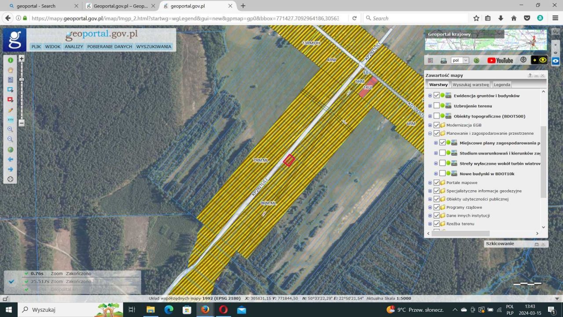Open Firefox from the Windows taskbar
Image resolution: width=563 pixels, height=317 pixels.
[x=205, y=310]
